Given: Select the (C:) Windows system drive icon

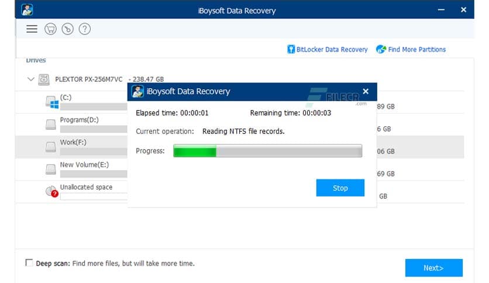Looking at the screenshot, I should coord(52,102).
